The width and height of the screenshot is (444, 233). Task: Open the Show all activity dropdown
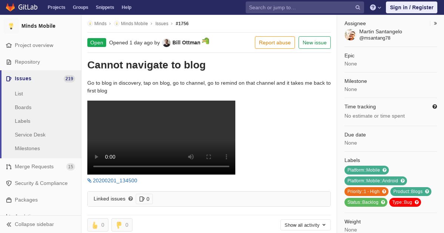(x=305, y=225)
